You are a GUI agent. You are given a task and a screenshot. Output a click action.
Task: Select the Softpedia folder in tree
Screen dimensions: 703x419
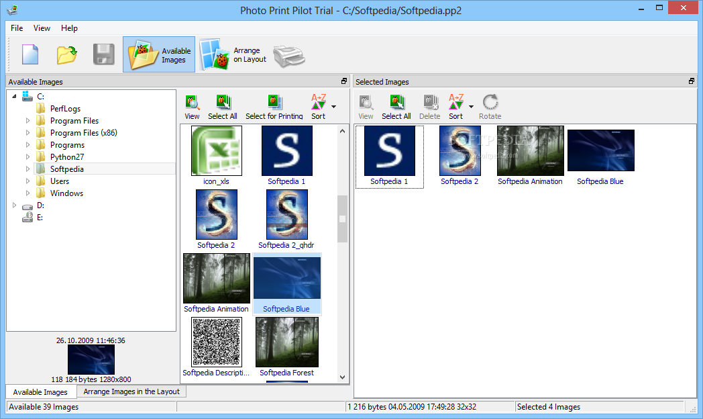(67, 169)
